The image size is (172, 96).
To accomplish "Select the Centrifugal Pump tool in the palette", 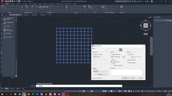I will point(8,19).
